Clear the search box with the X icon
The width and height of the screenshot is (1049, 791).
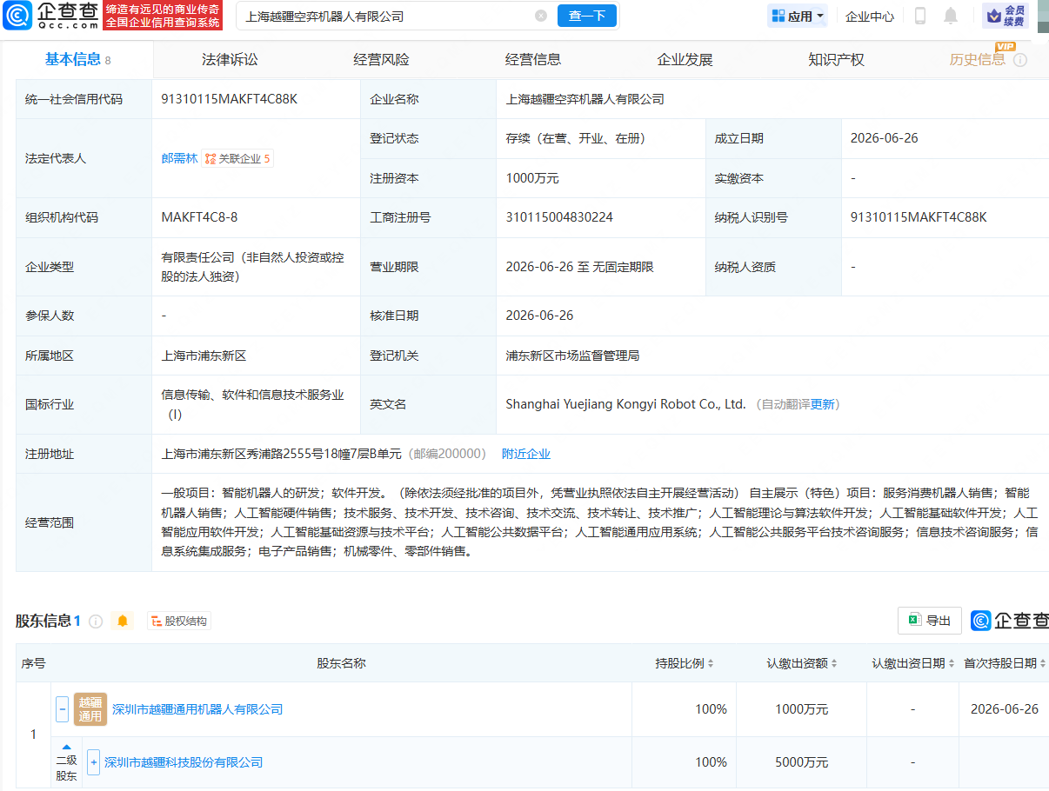[540, 16]
